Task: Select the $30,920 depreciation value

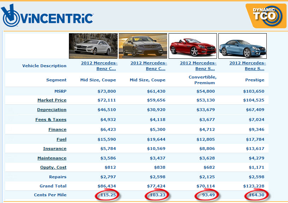Action: [156, 110]
